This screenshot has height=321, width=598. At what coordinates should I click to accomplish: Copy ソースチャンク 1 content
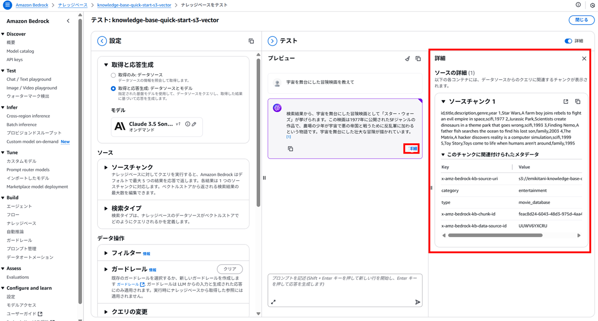point(577,101)
